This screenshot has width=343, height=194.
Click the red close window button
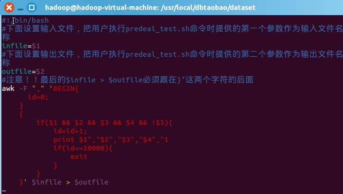point(9,8)
